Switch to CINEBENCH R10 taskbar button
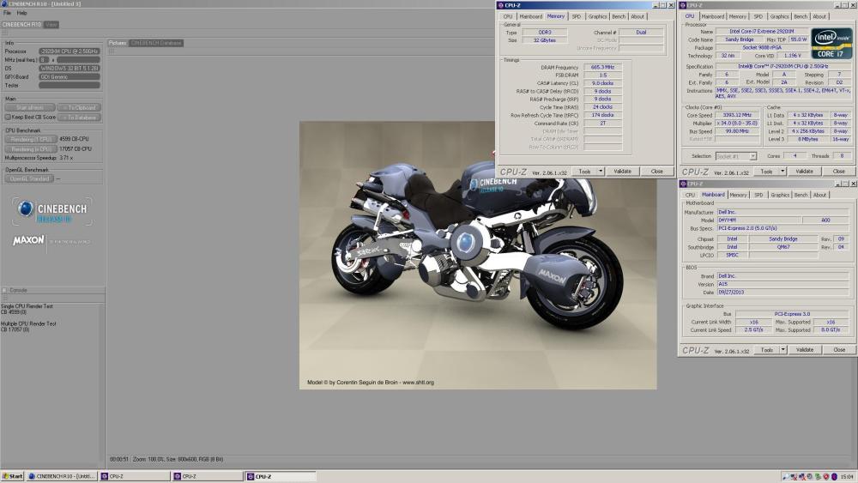The image size is (858, 483). point(62,476)
